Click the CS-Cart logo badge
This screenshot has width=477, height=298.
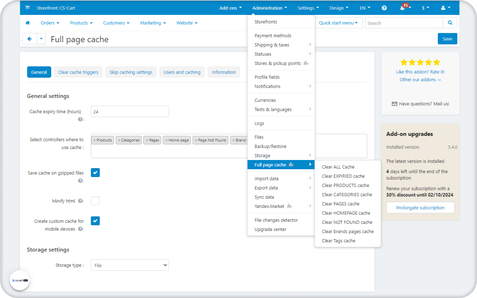19,280
